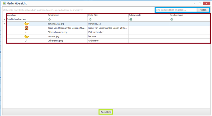
Task: Click the banane.jpg banana preview icon
Action: (26, 37)
